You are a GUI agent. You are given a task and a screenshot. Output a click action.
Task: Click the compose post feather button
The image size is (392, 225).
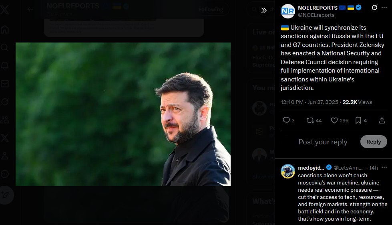pos(5,195)
